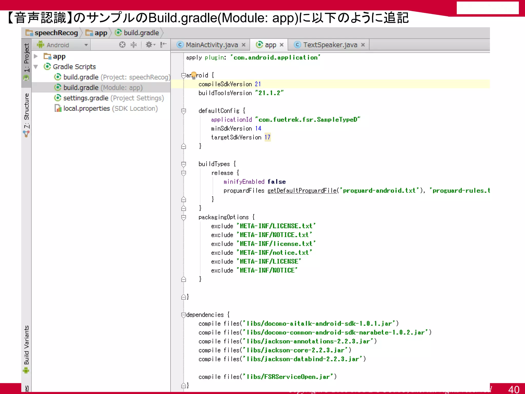Click the class icon on TextSpeaker.java tab
The image size is (525, 394).
(297, 45)
